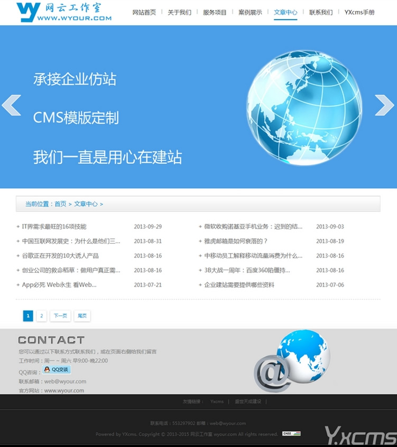This screenshot has height=447, width=397.
Task: Open the QQ交谈 chat button
Action: pos(57,370)
